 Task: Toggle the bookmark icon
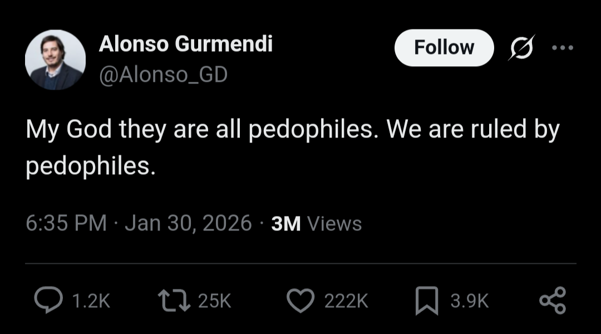coord(427,301)
